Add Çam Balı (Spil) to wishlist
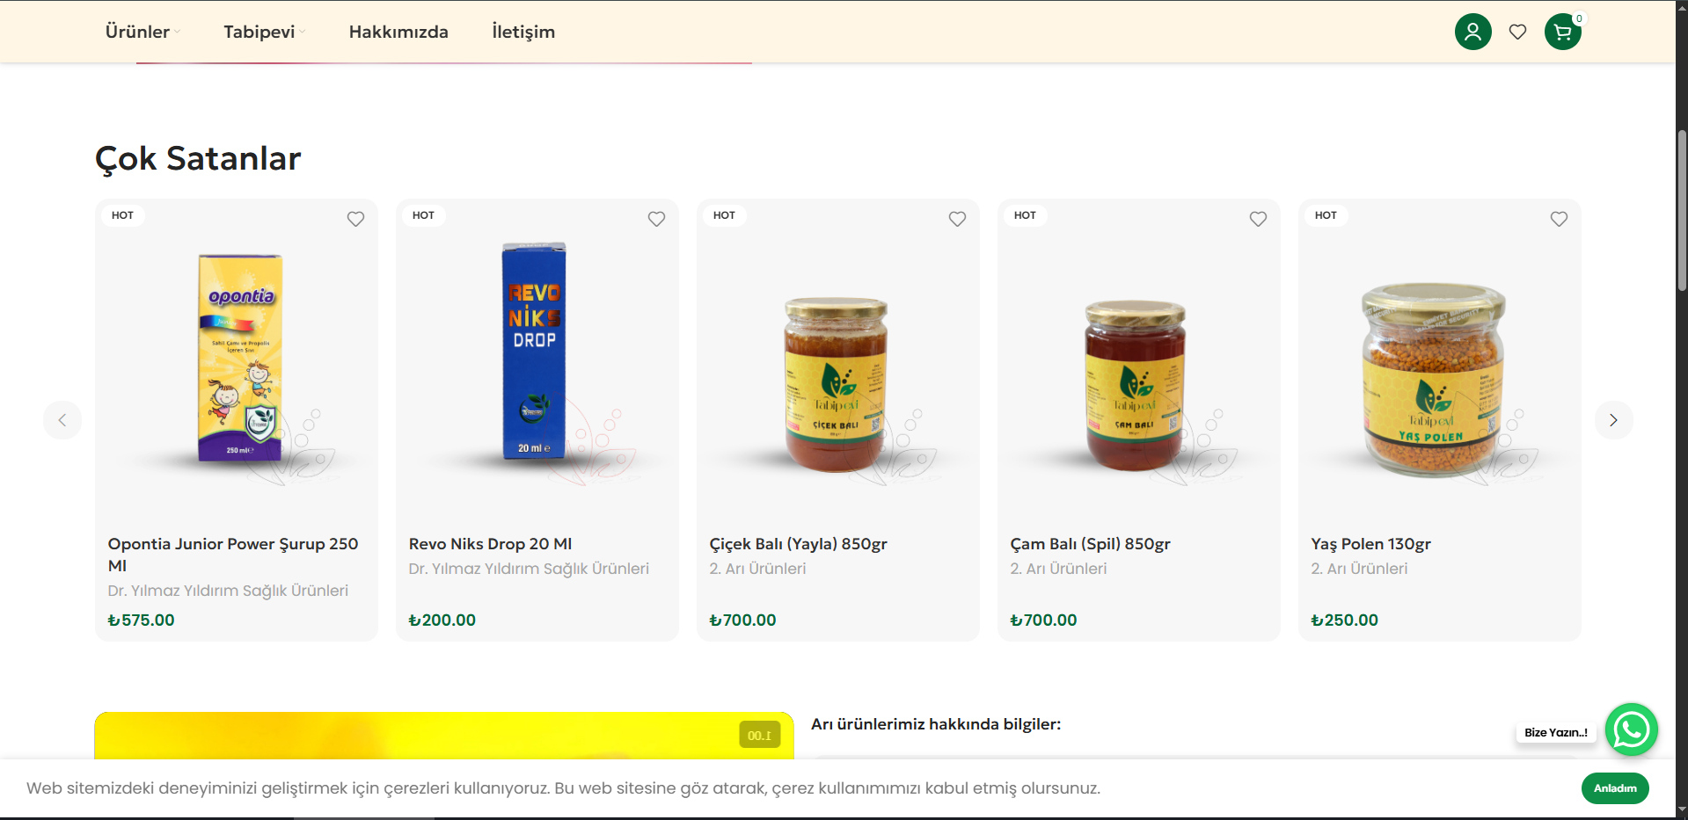The image size is (1688, 820). pyautogui.click(x=1258, y=219)
